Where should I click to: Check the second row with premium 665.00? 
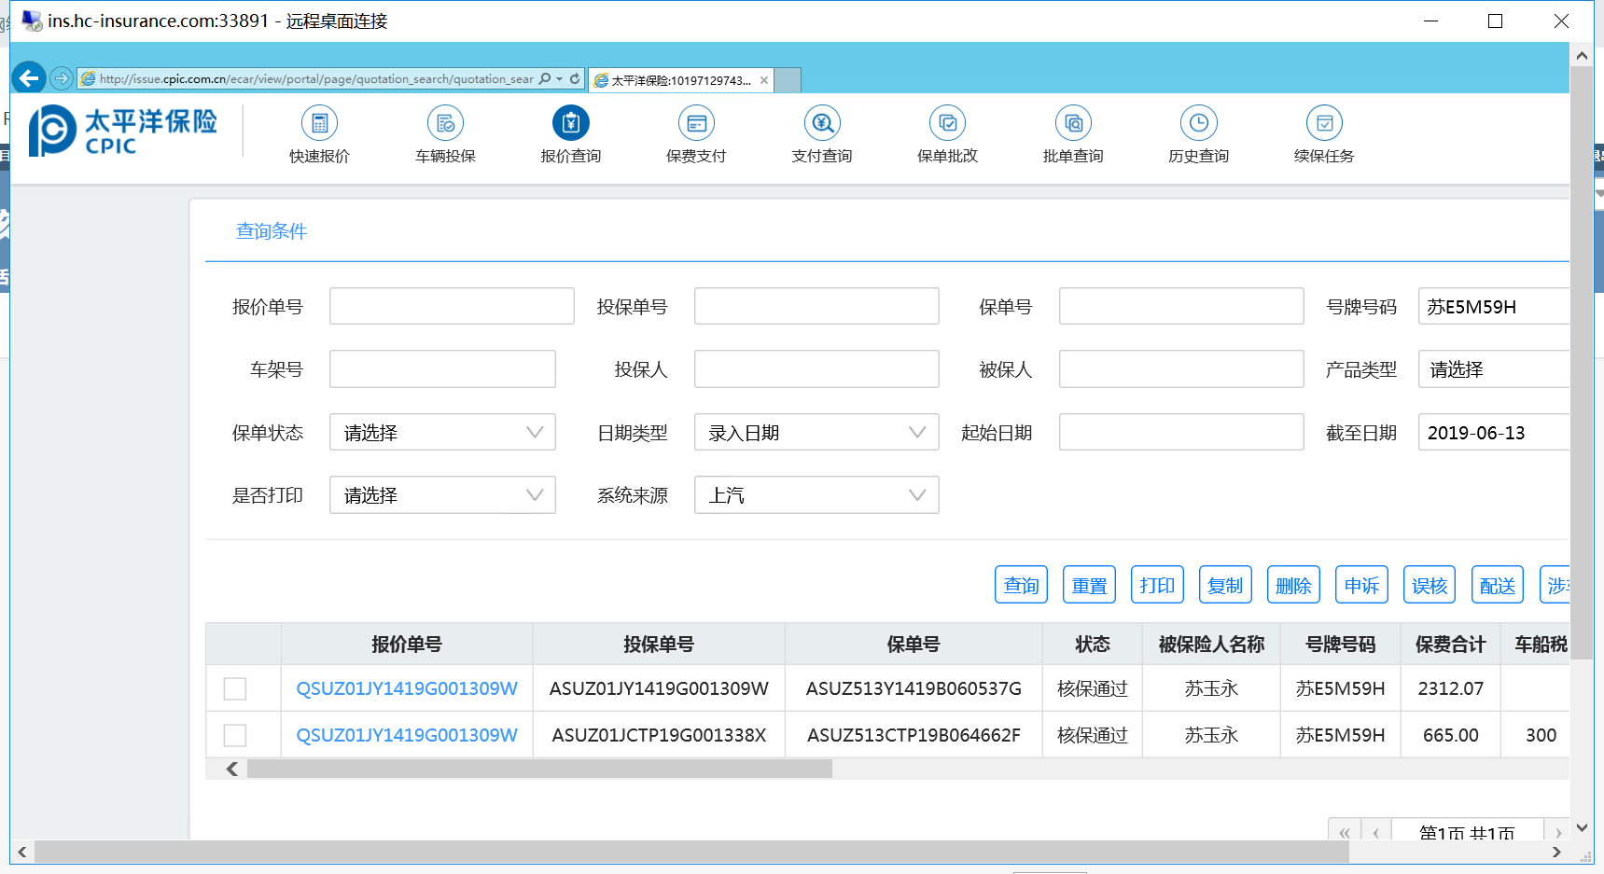pyautogui.click(x=235, y=735)
